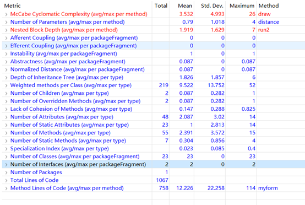Image resolution: width=305 pixels, height=205 pixels.
Task: Expand Nested Block Depth row
Action: tap(6, 30)
